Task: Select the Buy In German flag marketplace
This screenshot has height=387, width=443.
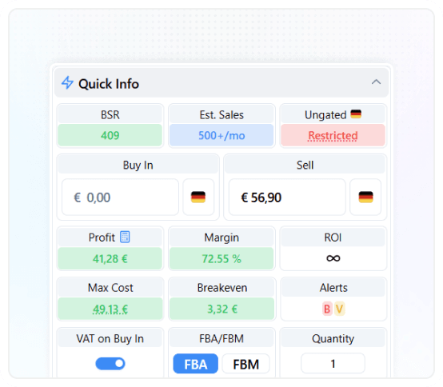Action: click(198, 197)
